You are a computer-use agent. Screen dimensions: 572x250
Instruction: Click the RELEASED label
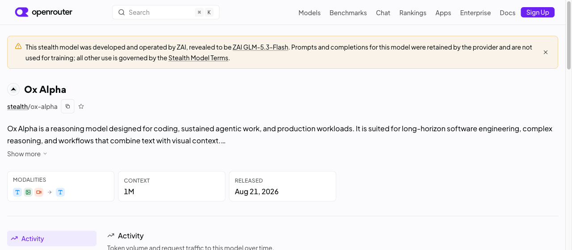tap(248, 181)
